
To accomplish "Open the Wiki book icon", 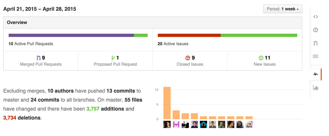I will (x=315, y=57).
